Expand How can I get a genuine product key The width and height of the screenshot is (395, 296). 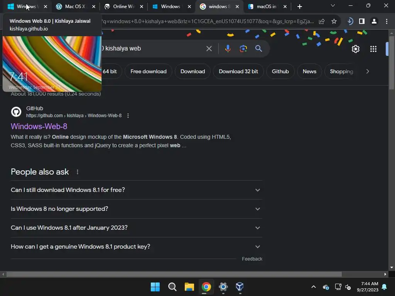[x=136, y=247]
